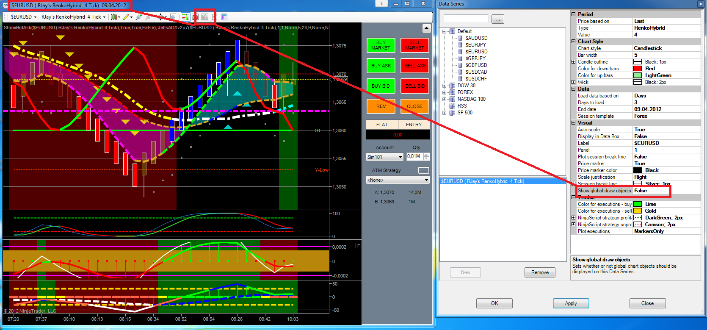Click the Days to load value 3
This screenshot has height=330, width=707.
click(667, 103)
